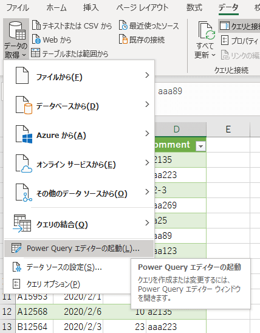260x333 pixels.
Task: Click the オンライン サービスから cloud icon
Action: 24,163
